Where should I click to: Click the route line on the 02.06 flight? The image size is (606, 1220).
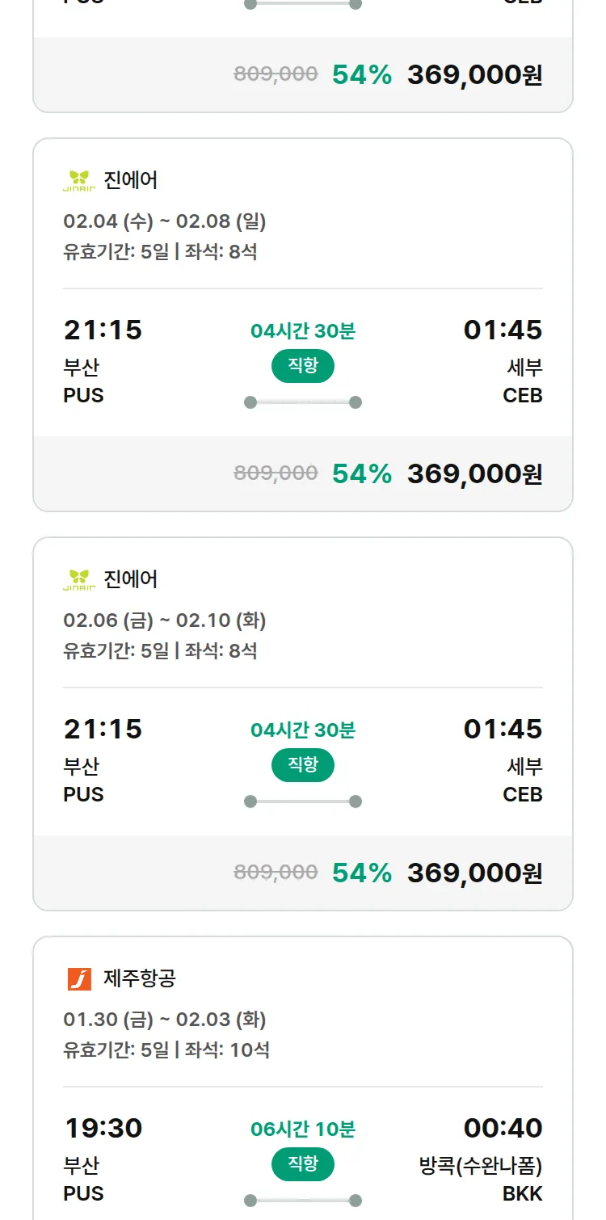[x=303, y=801]
